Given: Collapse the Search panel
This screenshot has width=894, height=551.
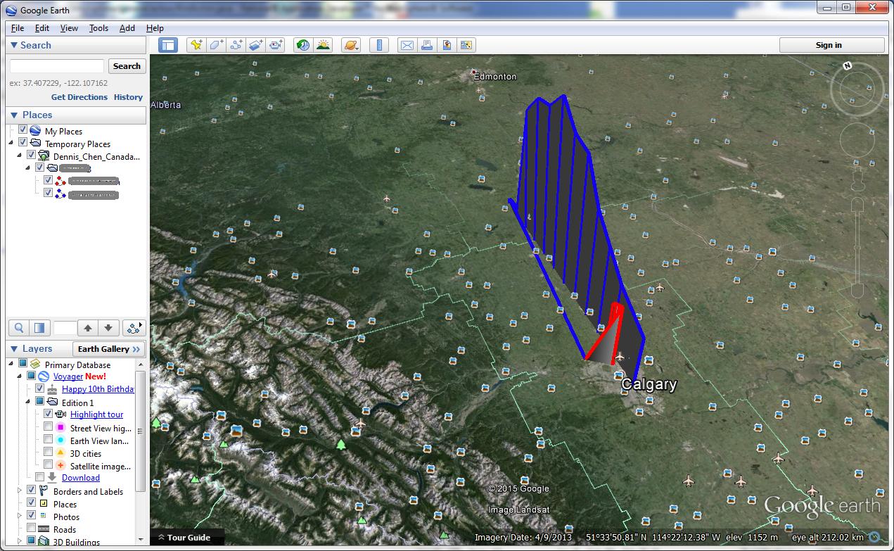Looking at the screenshot, I should pos(13,45).
